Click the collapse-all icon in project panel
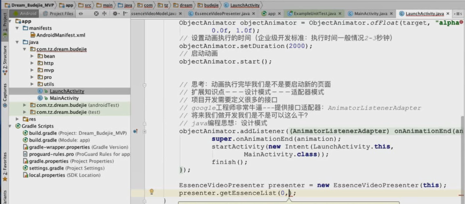 tap(104, 13)
